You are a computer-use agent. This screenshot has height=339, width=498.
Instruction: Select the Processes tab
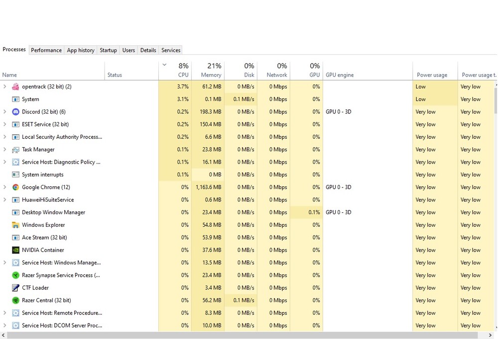point(14,50)
